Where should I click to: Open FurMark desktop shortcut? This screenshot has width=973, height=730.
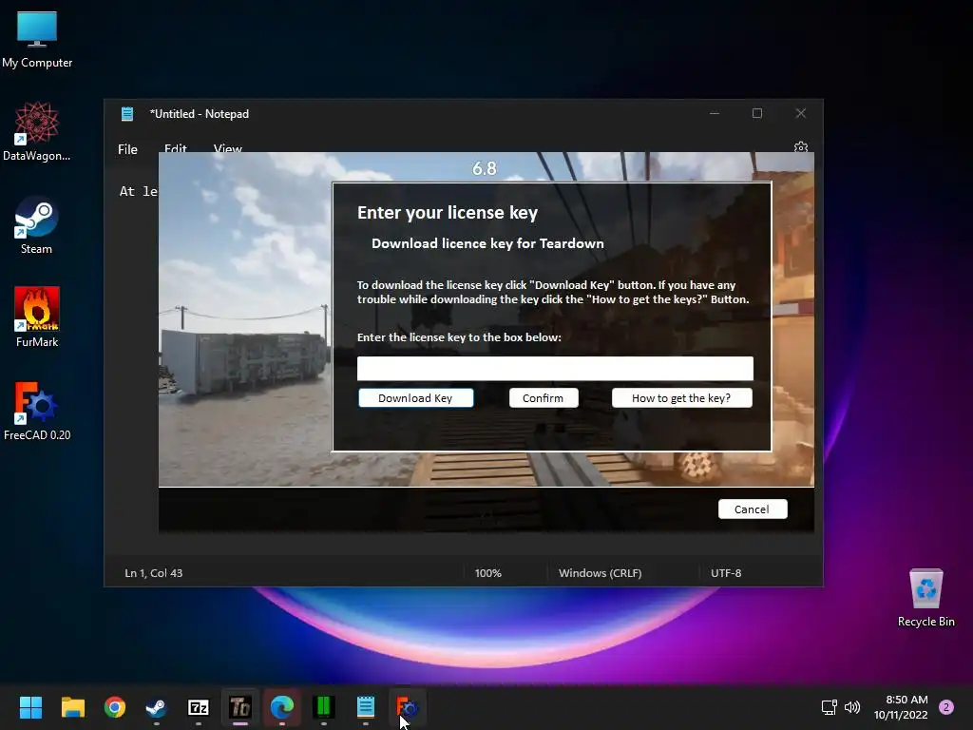[x=37, y=317]
